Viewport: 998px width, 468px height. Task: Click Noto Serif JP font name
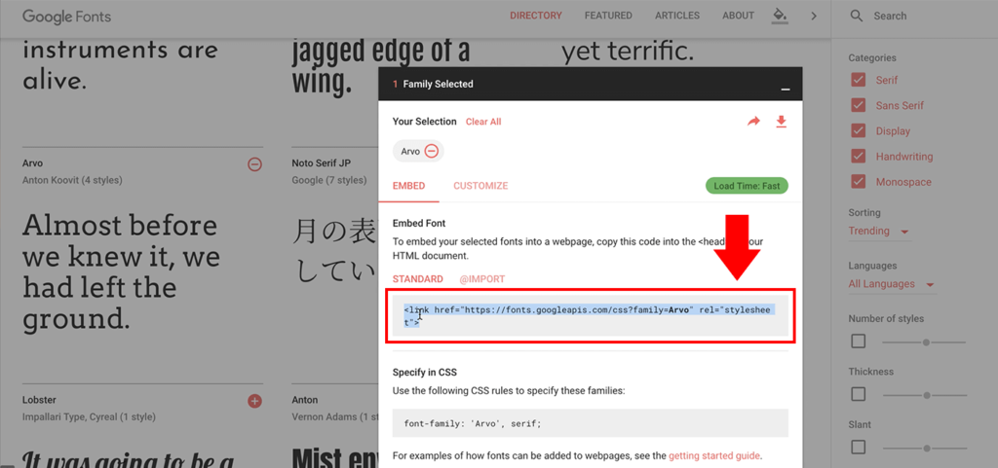(322, 163)
